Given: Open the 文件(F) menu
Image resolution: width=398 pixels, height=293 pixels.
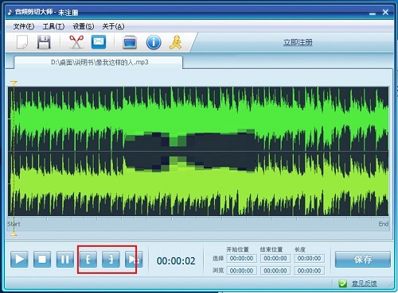Looking at the screenshot, I should click(x=24, y=26).
